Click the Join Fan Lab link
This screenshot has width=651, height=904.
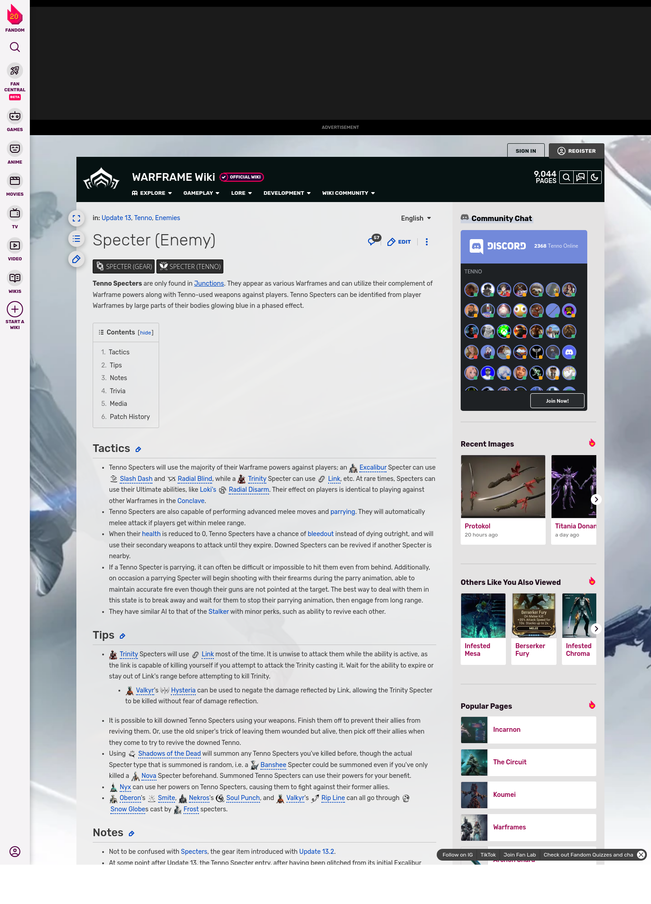519,855
